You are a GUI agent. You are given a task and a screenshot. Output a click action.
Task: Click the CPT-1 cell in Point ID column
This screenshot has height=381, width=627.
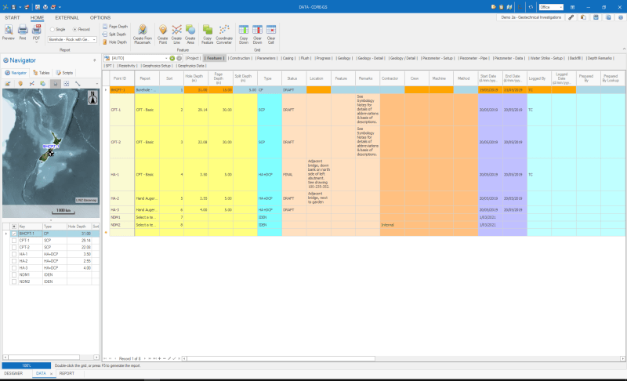point(122,110)
